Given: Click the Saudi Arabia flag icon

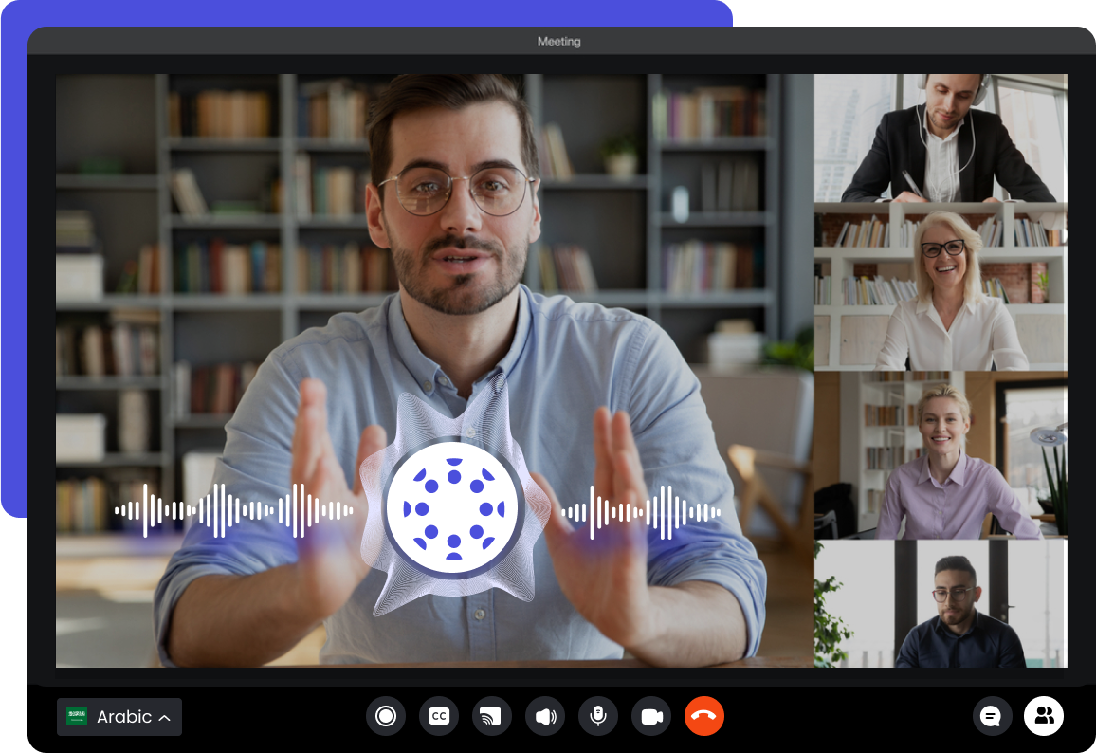Looking at the screenshot, I should pyautogui.click(x=76, y=716).
